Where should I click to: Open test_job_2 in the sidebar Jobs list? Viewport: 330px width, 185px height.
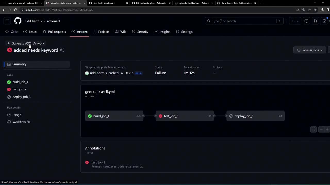click(x=19, y=89)
